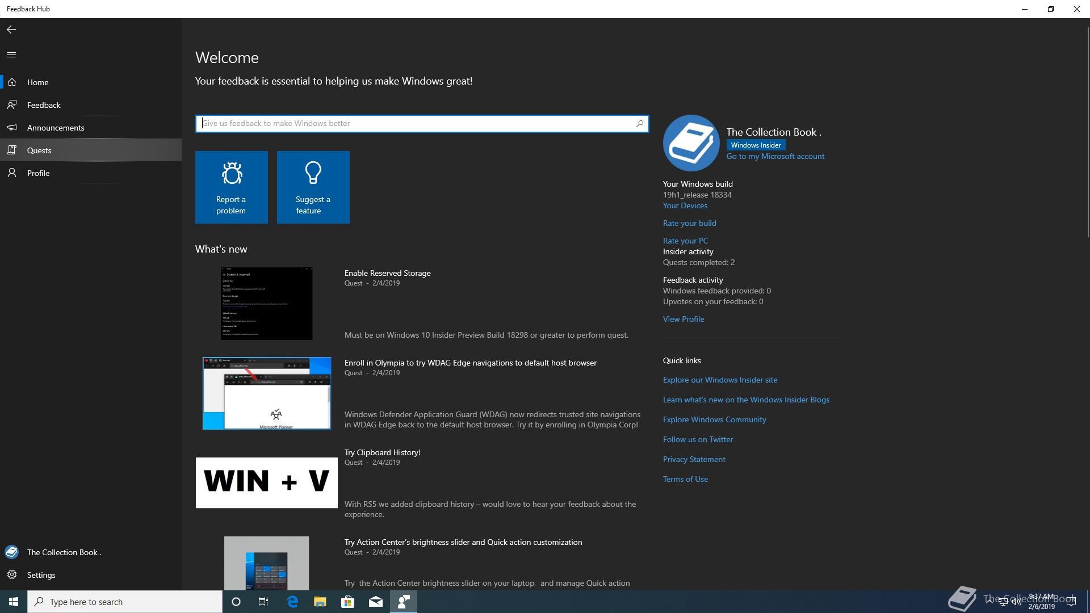Viewport: 1090px width, 613px height.
Task: Click the Profile person icon
Action: (x=12, y=173)
